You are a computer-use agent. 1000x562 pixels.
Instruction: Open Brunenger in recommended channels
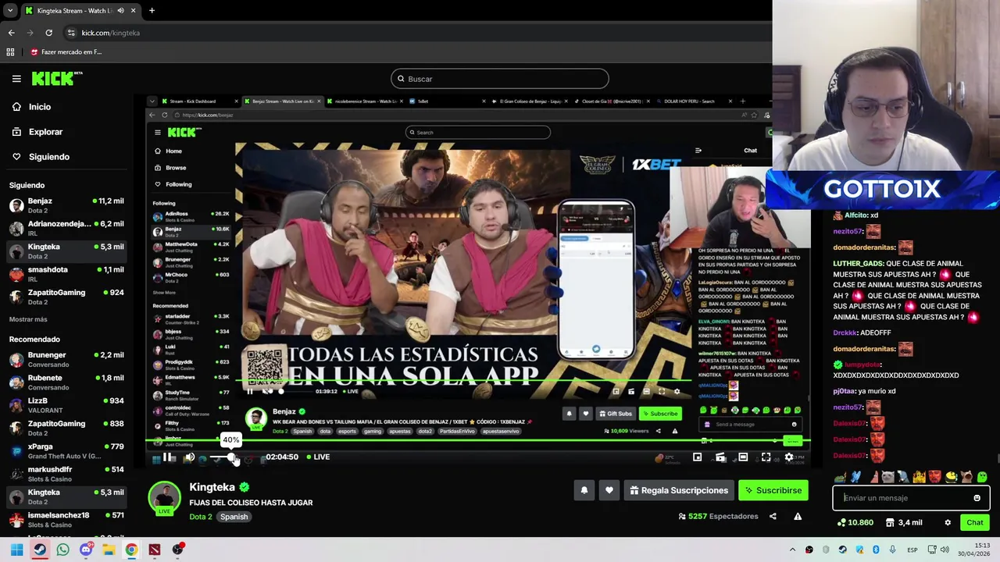(x=66, y=359)
